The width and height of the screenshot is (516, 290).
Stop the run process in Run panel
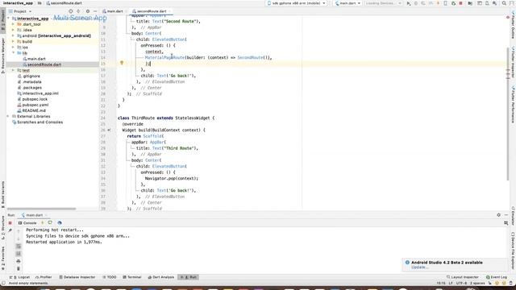[x=10, y=223]
